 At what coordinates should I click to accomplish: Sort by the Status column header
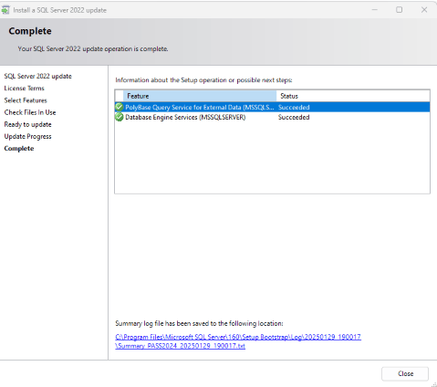tap(353, 96)
